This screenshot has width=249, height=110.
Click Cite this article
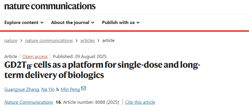click(140, 102)
